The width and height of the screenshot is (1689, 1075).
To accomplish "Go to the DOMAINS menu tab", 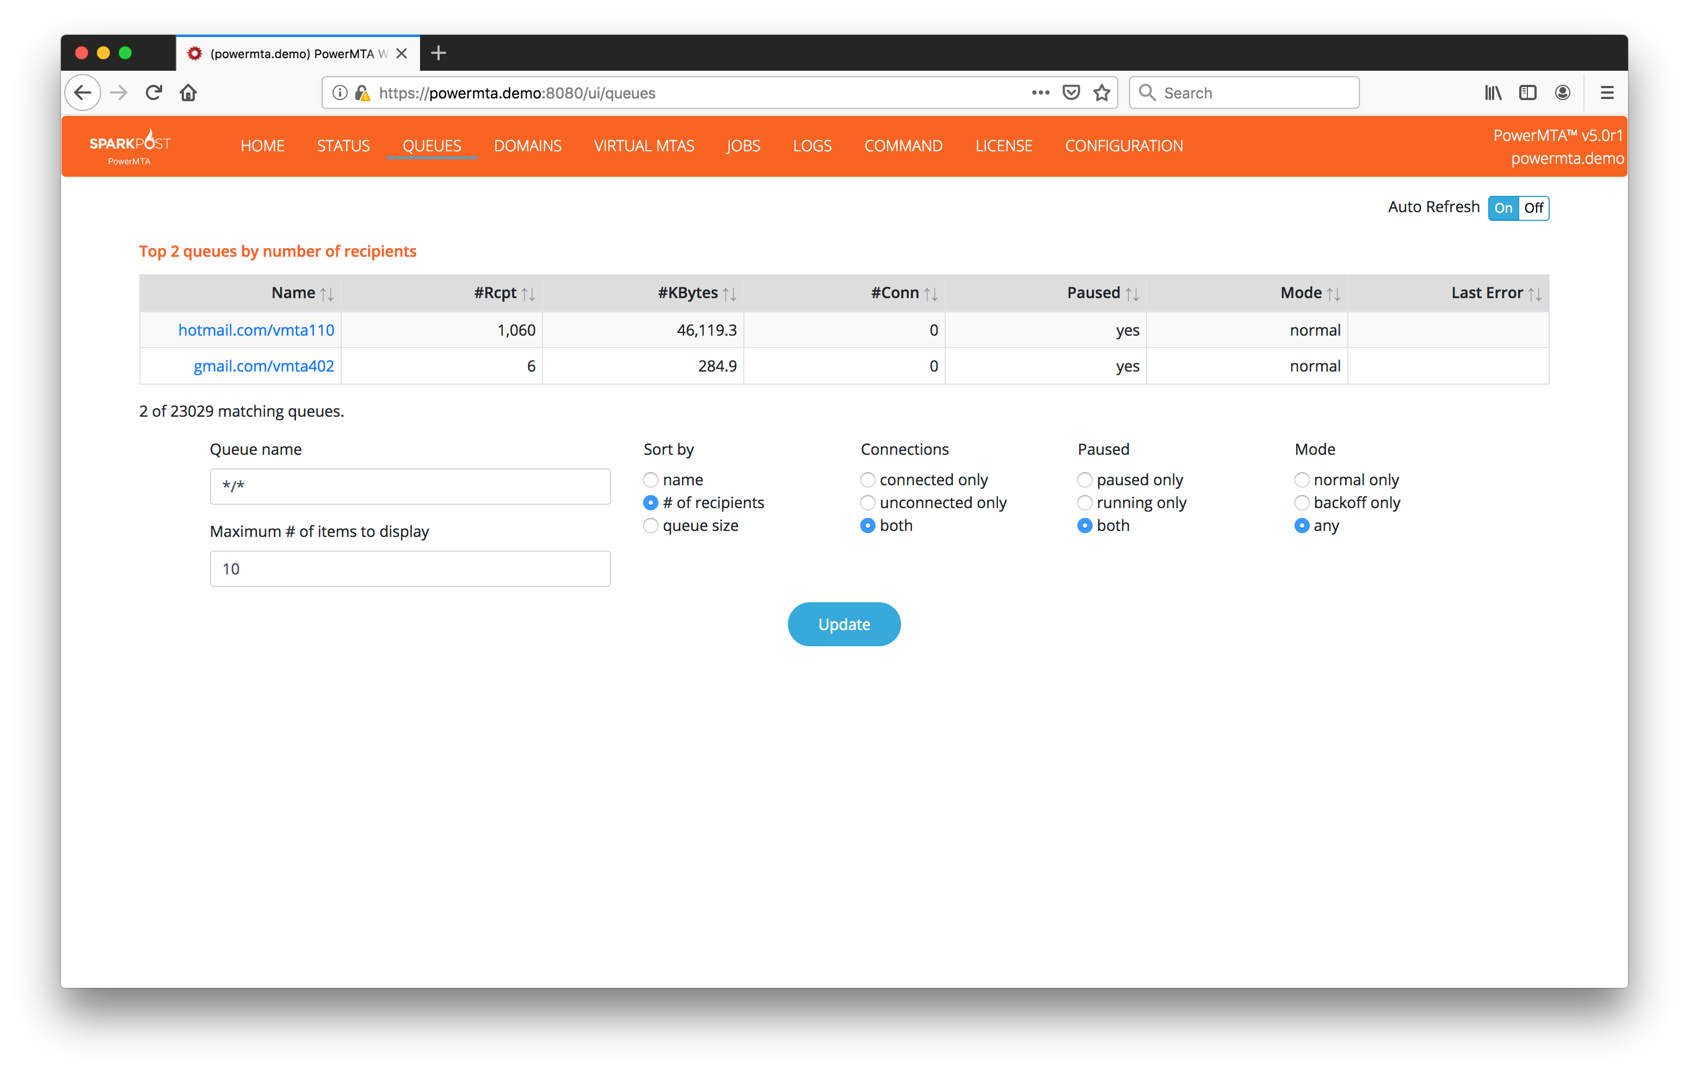I will point(527,146).
